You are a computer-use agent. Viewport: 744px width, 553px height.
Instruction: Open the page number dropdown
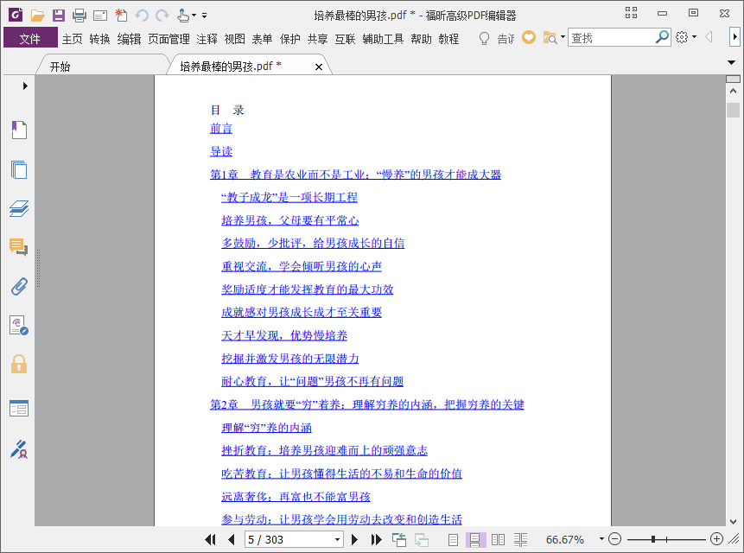(337, 540)
